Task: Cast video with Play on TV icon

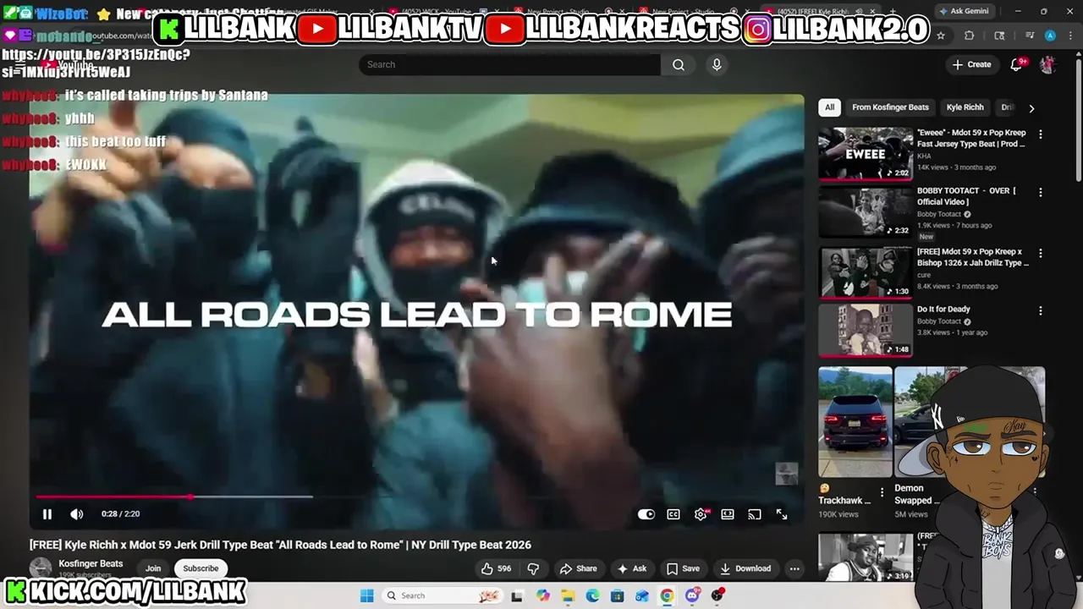Action: tap(755, 514)
